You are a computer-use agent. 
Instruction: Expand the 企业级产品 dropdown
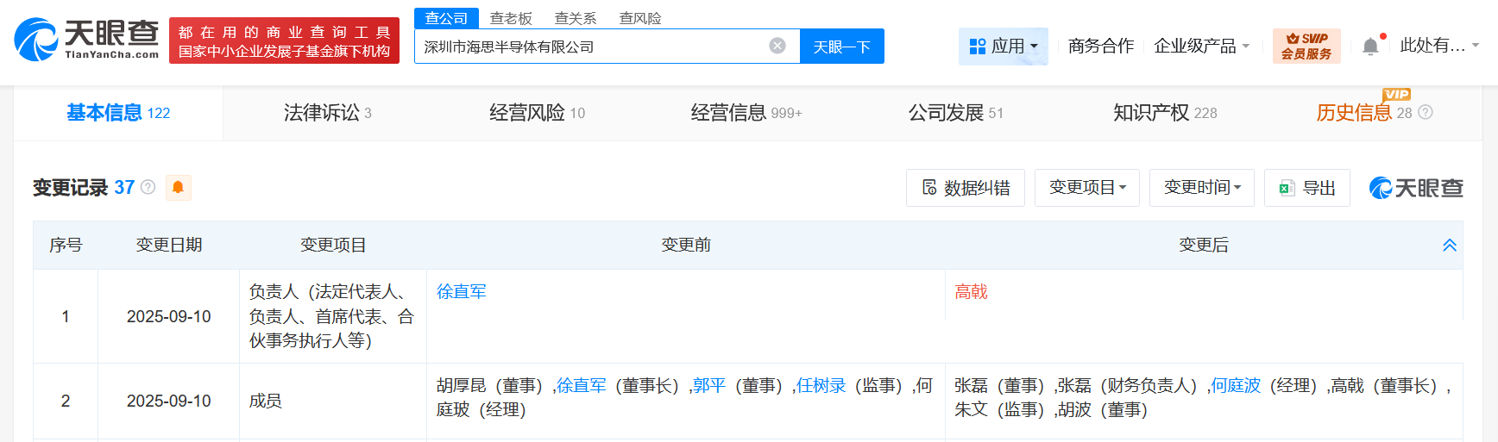click(1201, 46)
